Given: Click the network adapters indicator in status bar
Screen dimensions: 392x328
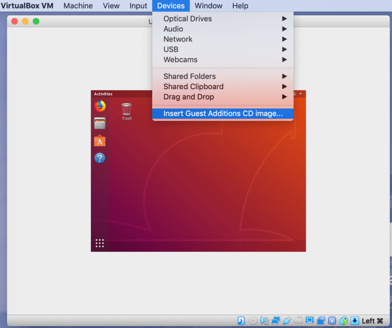Looking at the screenshot, I should click(x=276, y=321).
